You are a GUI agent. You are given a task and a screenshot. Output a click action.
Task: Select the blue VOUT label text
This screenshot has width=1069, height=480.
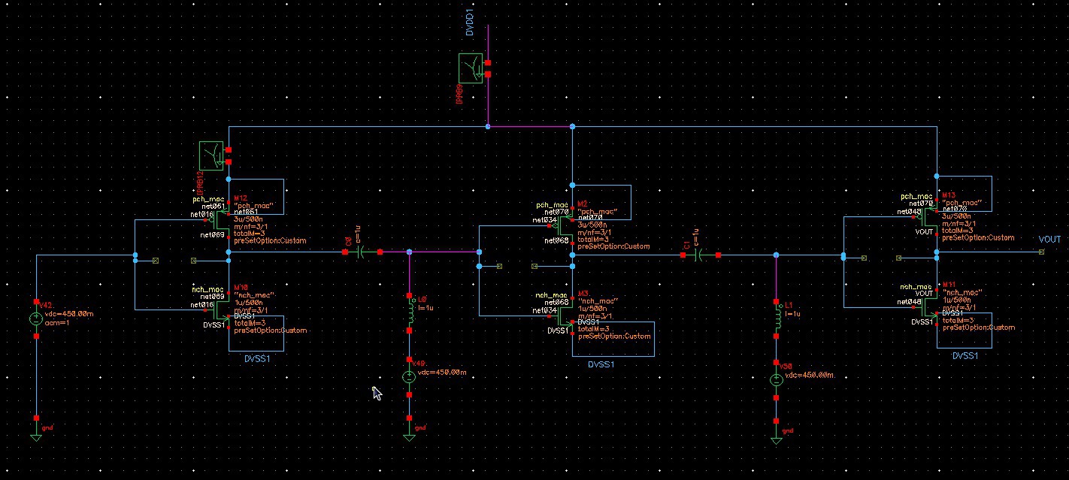coord(1049,240)
